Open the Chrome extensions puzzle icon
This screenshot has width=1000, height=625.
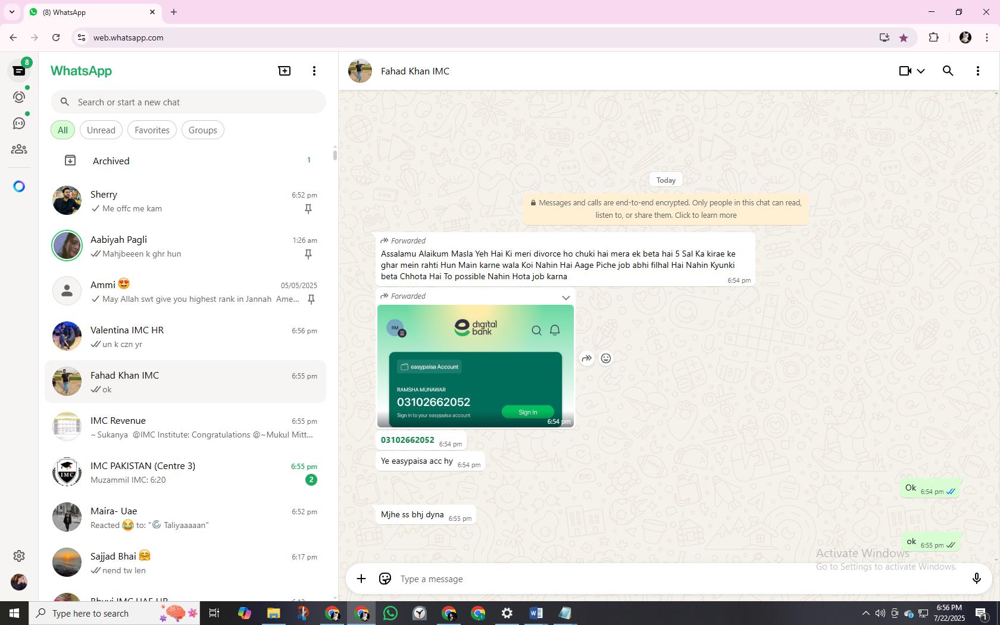(934, 37)
